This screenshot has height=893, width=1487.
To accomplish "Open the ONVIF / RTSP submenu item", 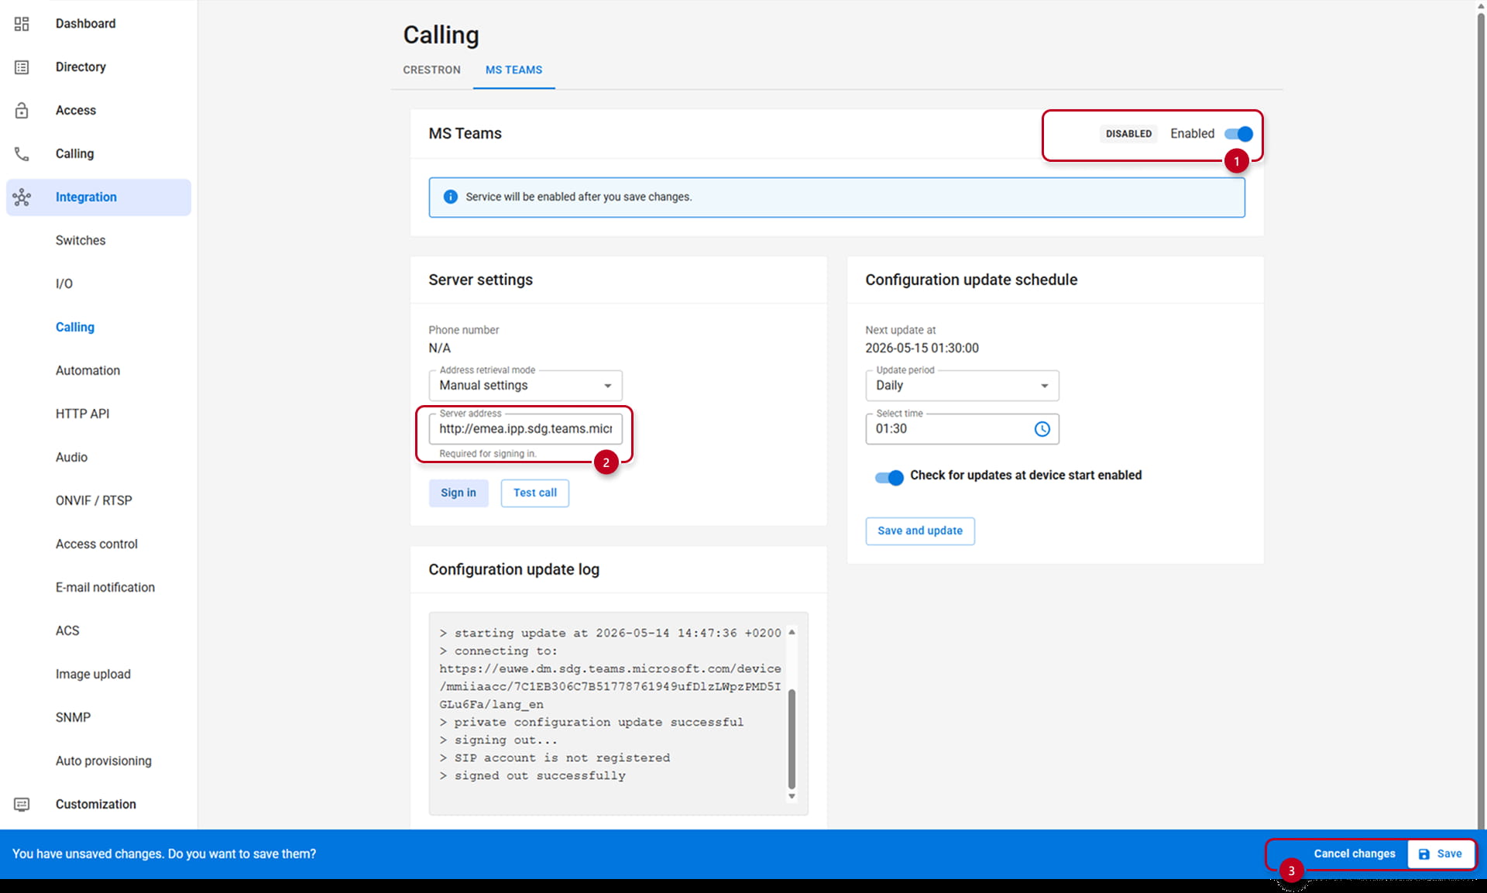I will coord(94,501).
